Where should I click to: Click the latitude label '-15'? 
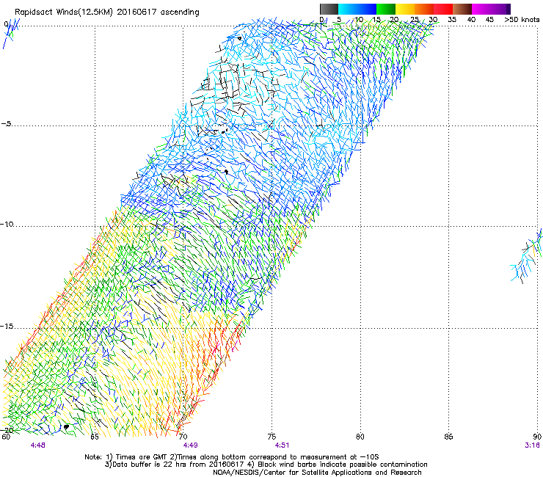7,326
